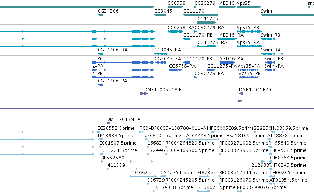The width and height of the screenshot is (314, 193).
Task: Select EST HL03569.5prime label
Action: coord(289,129)
